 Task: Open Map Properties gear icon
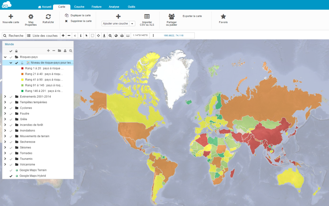pos(31,17)
